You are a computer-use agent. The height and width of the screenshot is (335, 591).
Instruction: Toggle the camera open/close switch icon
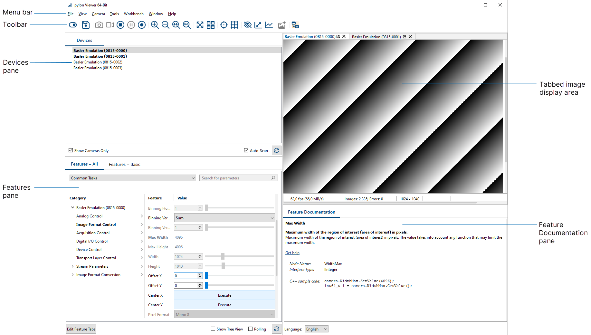(x=73, y=25)
